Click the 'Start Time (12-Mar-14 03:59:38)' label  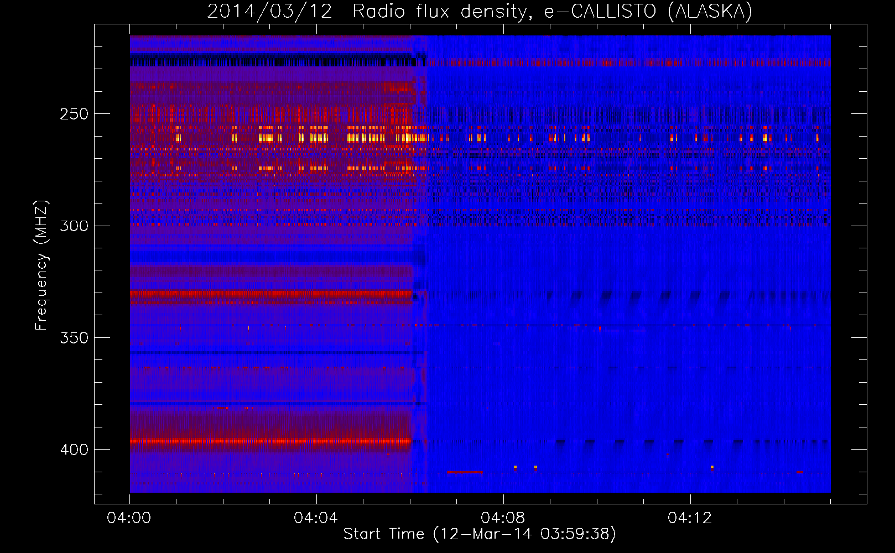pos(480,534)
